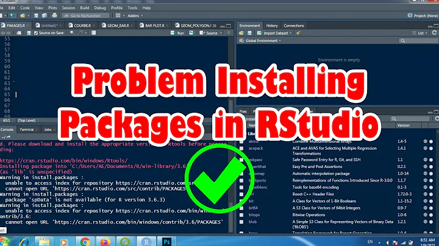439x246 pixels.
Task: Remove the acepack package
Action: 431,149
